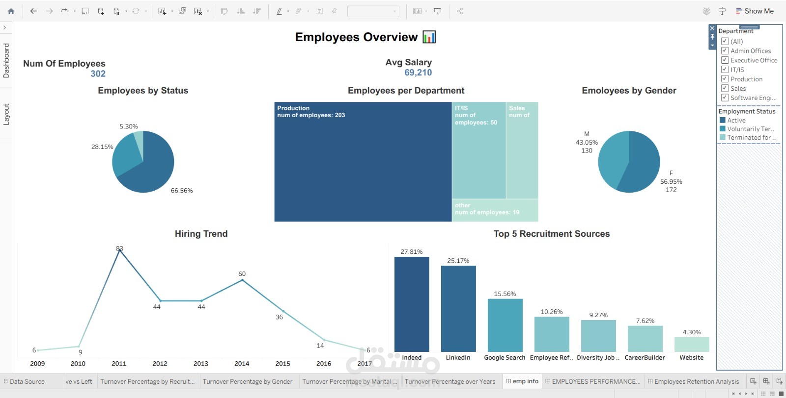Add a new data source
This screenshot has width=786, height=398.
(x=101, y=11)
